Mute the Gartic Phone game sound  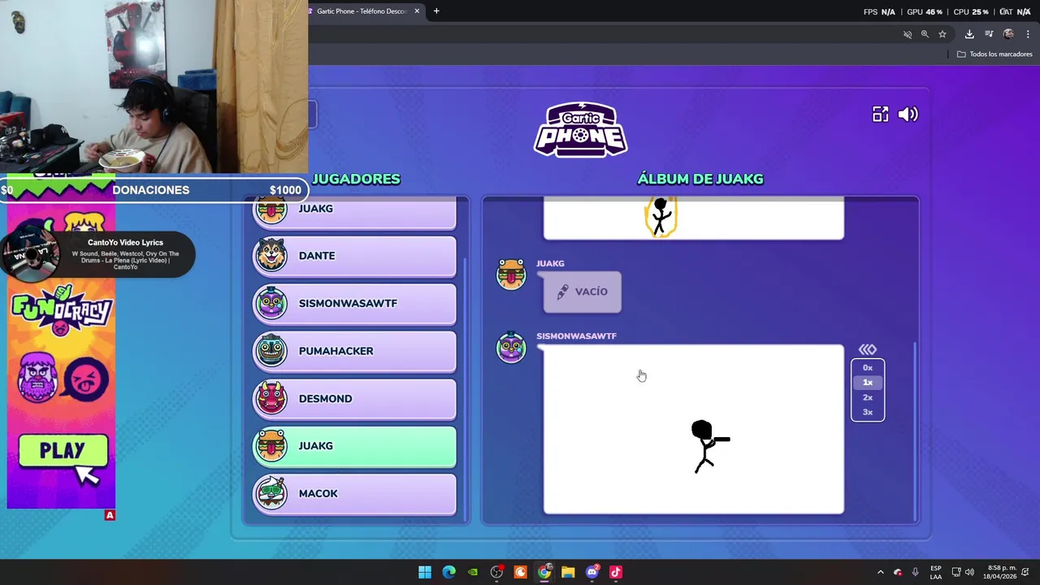tap(908, 115)
